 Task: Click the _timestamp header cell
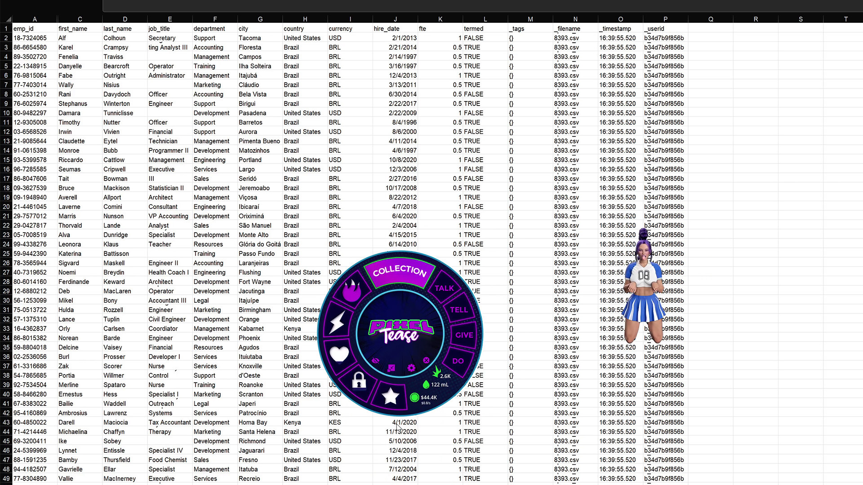click(620, 28)
